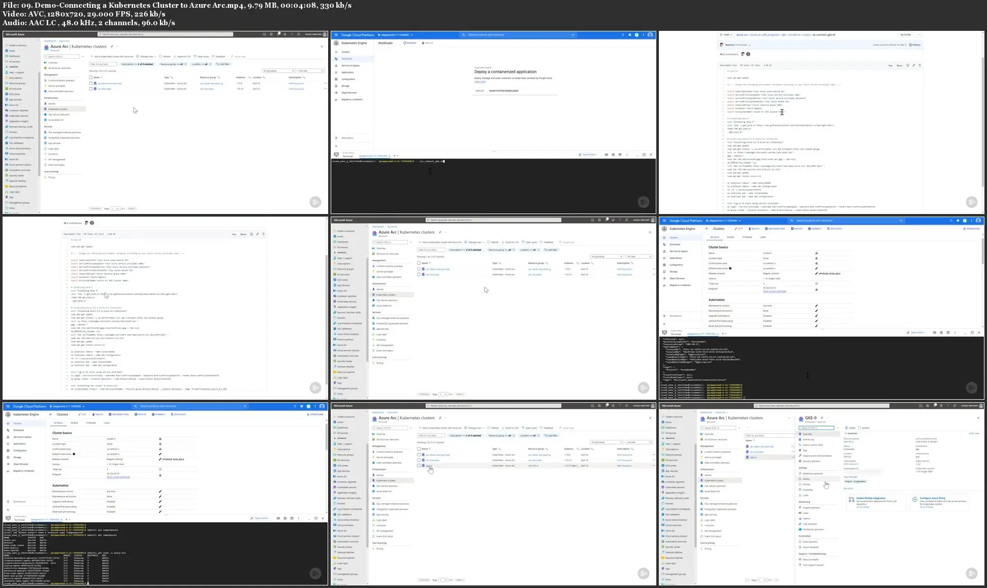This screenshot has width=987, height=588.
Task: Open Insights (preview) icon under GKE-0 Monitoring
Action: [x=800, y=508]
